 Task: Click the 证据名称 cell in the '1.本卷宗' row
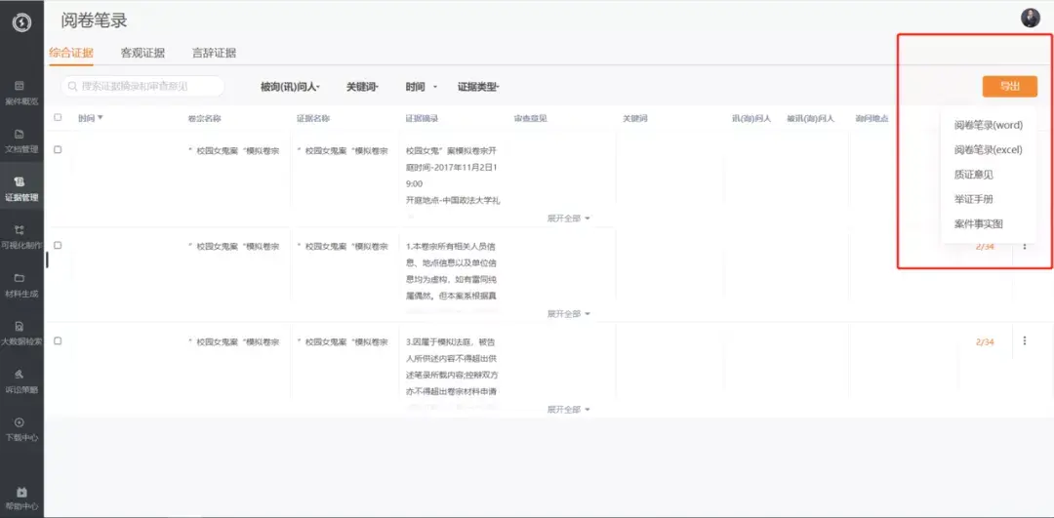[343, 247]
